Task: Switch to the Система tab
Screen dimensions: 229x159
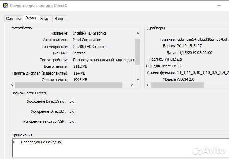Action: 14,19
